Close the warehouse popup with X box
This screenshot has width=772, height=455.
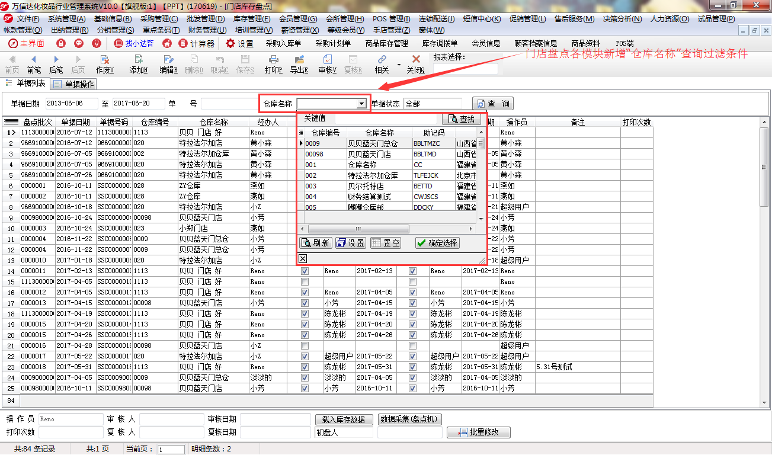tap(303, 258)
